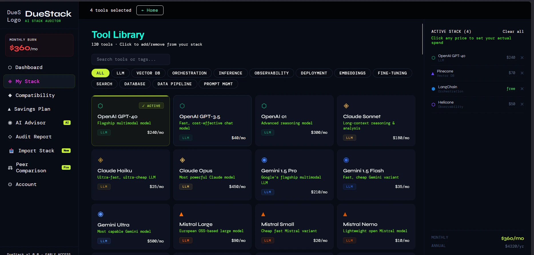Screen dimensions: 534x255
Task: Click the Import Stack clipboard icon
Action: click(x=11, y=151)
